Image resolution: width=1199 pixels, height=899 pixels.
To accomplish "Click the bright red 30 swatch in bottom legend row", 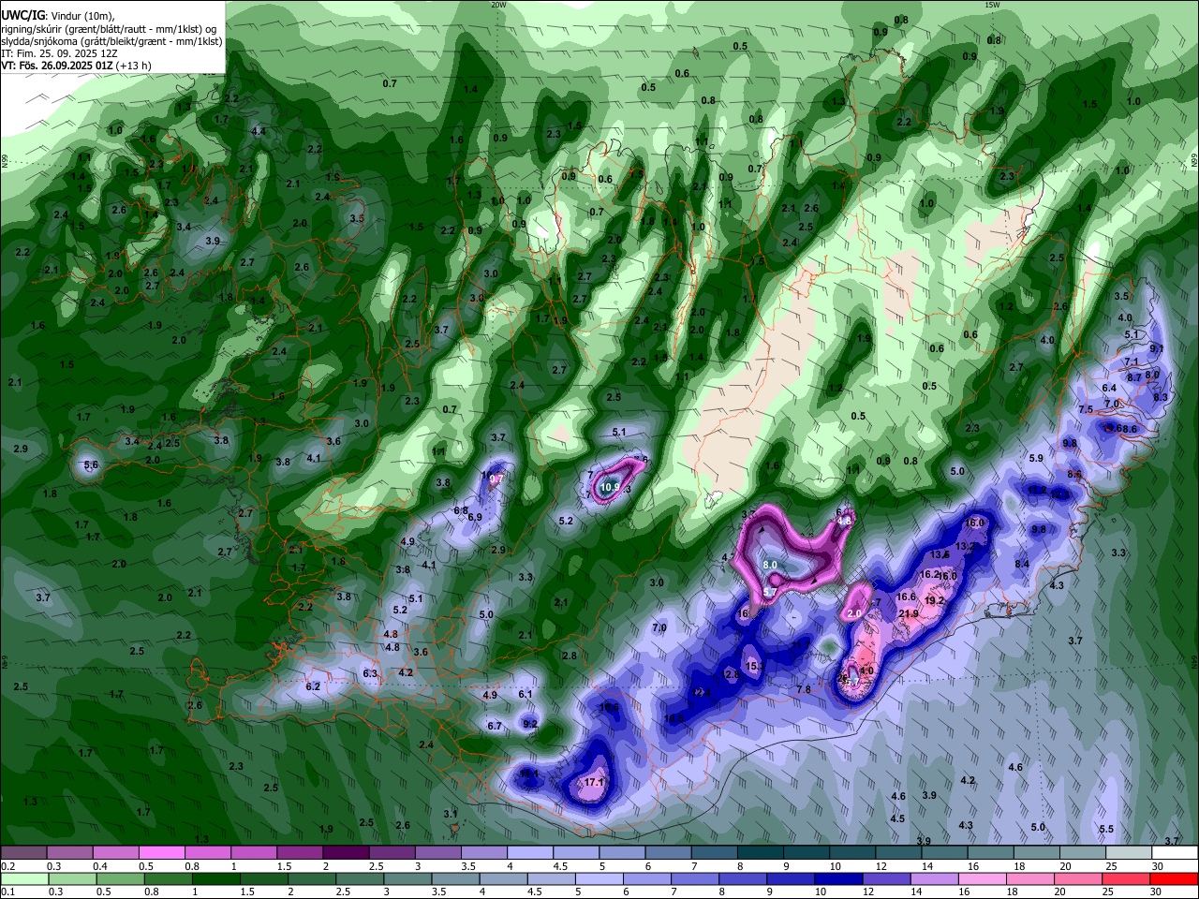I will [x=1176, y=879].
